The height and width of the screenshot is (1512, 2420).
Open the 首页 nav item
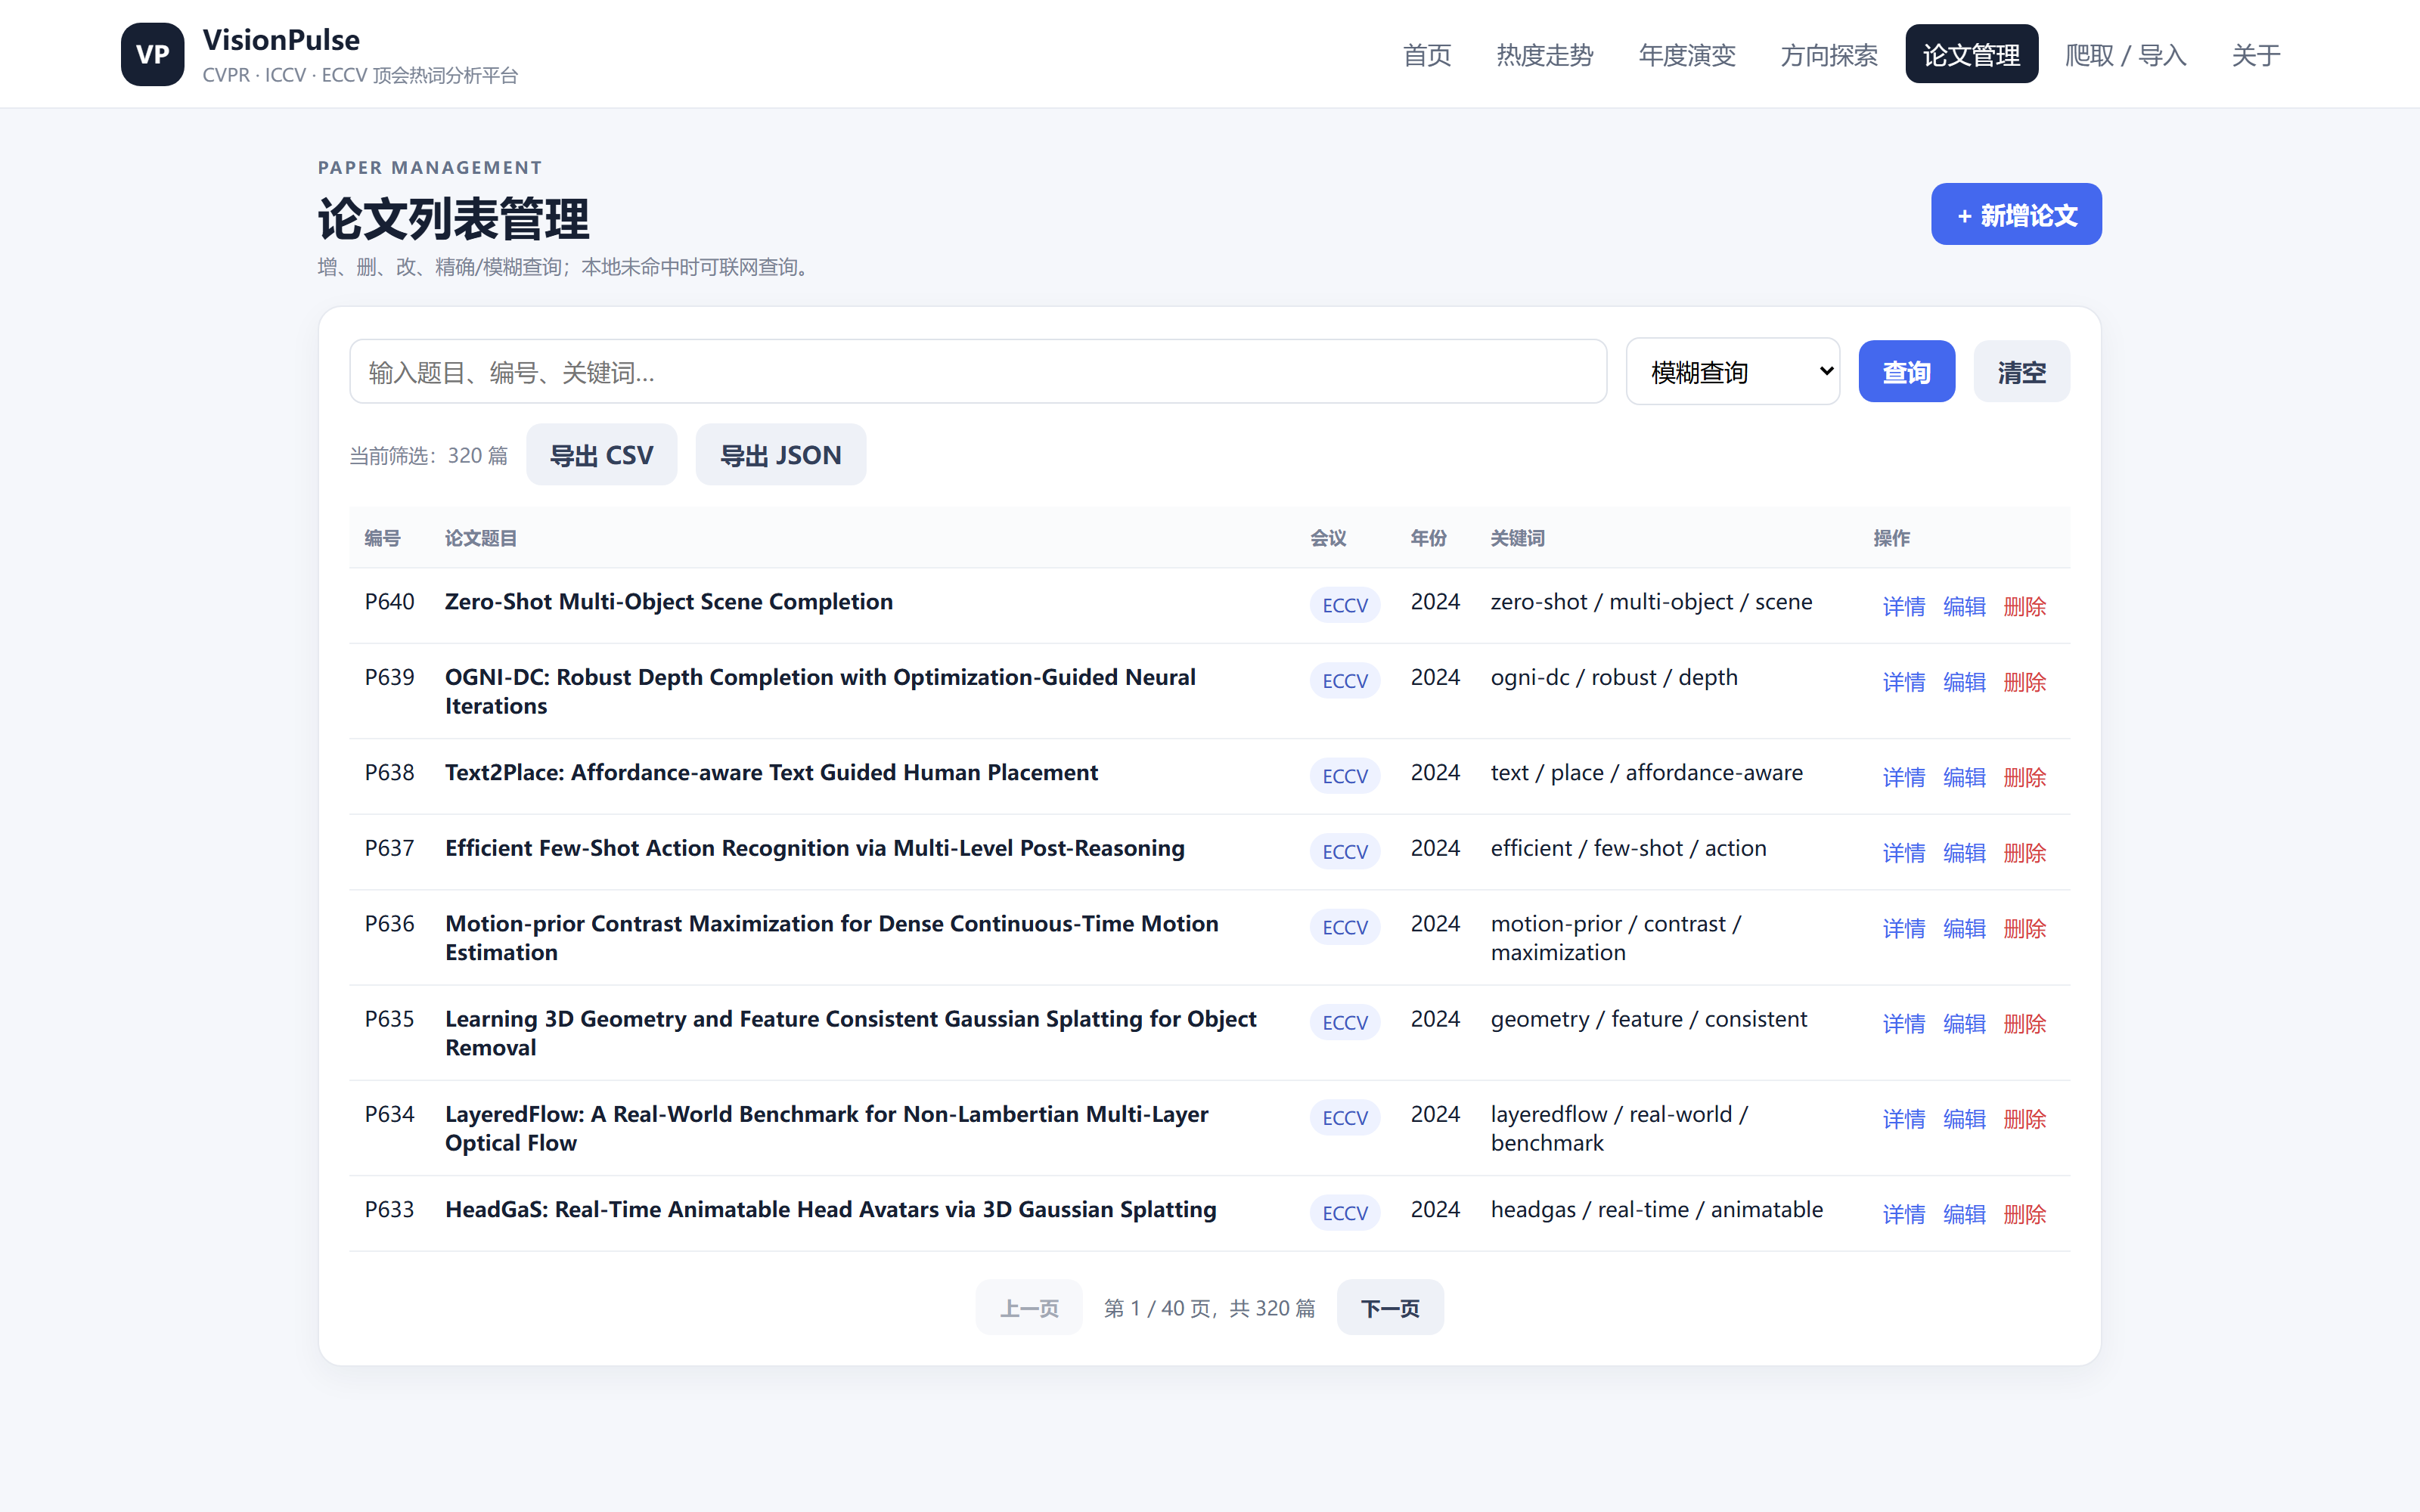1427,55
